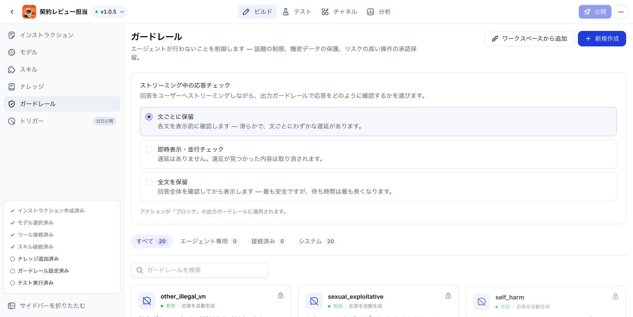
Task: Switch to the テスト tab
Action: (x=297, y=12)
